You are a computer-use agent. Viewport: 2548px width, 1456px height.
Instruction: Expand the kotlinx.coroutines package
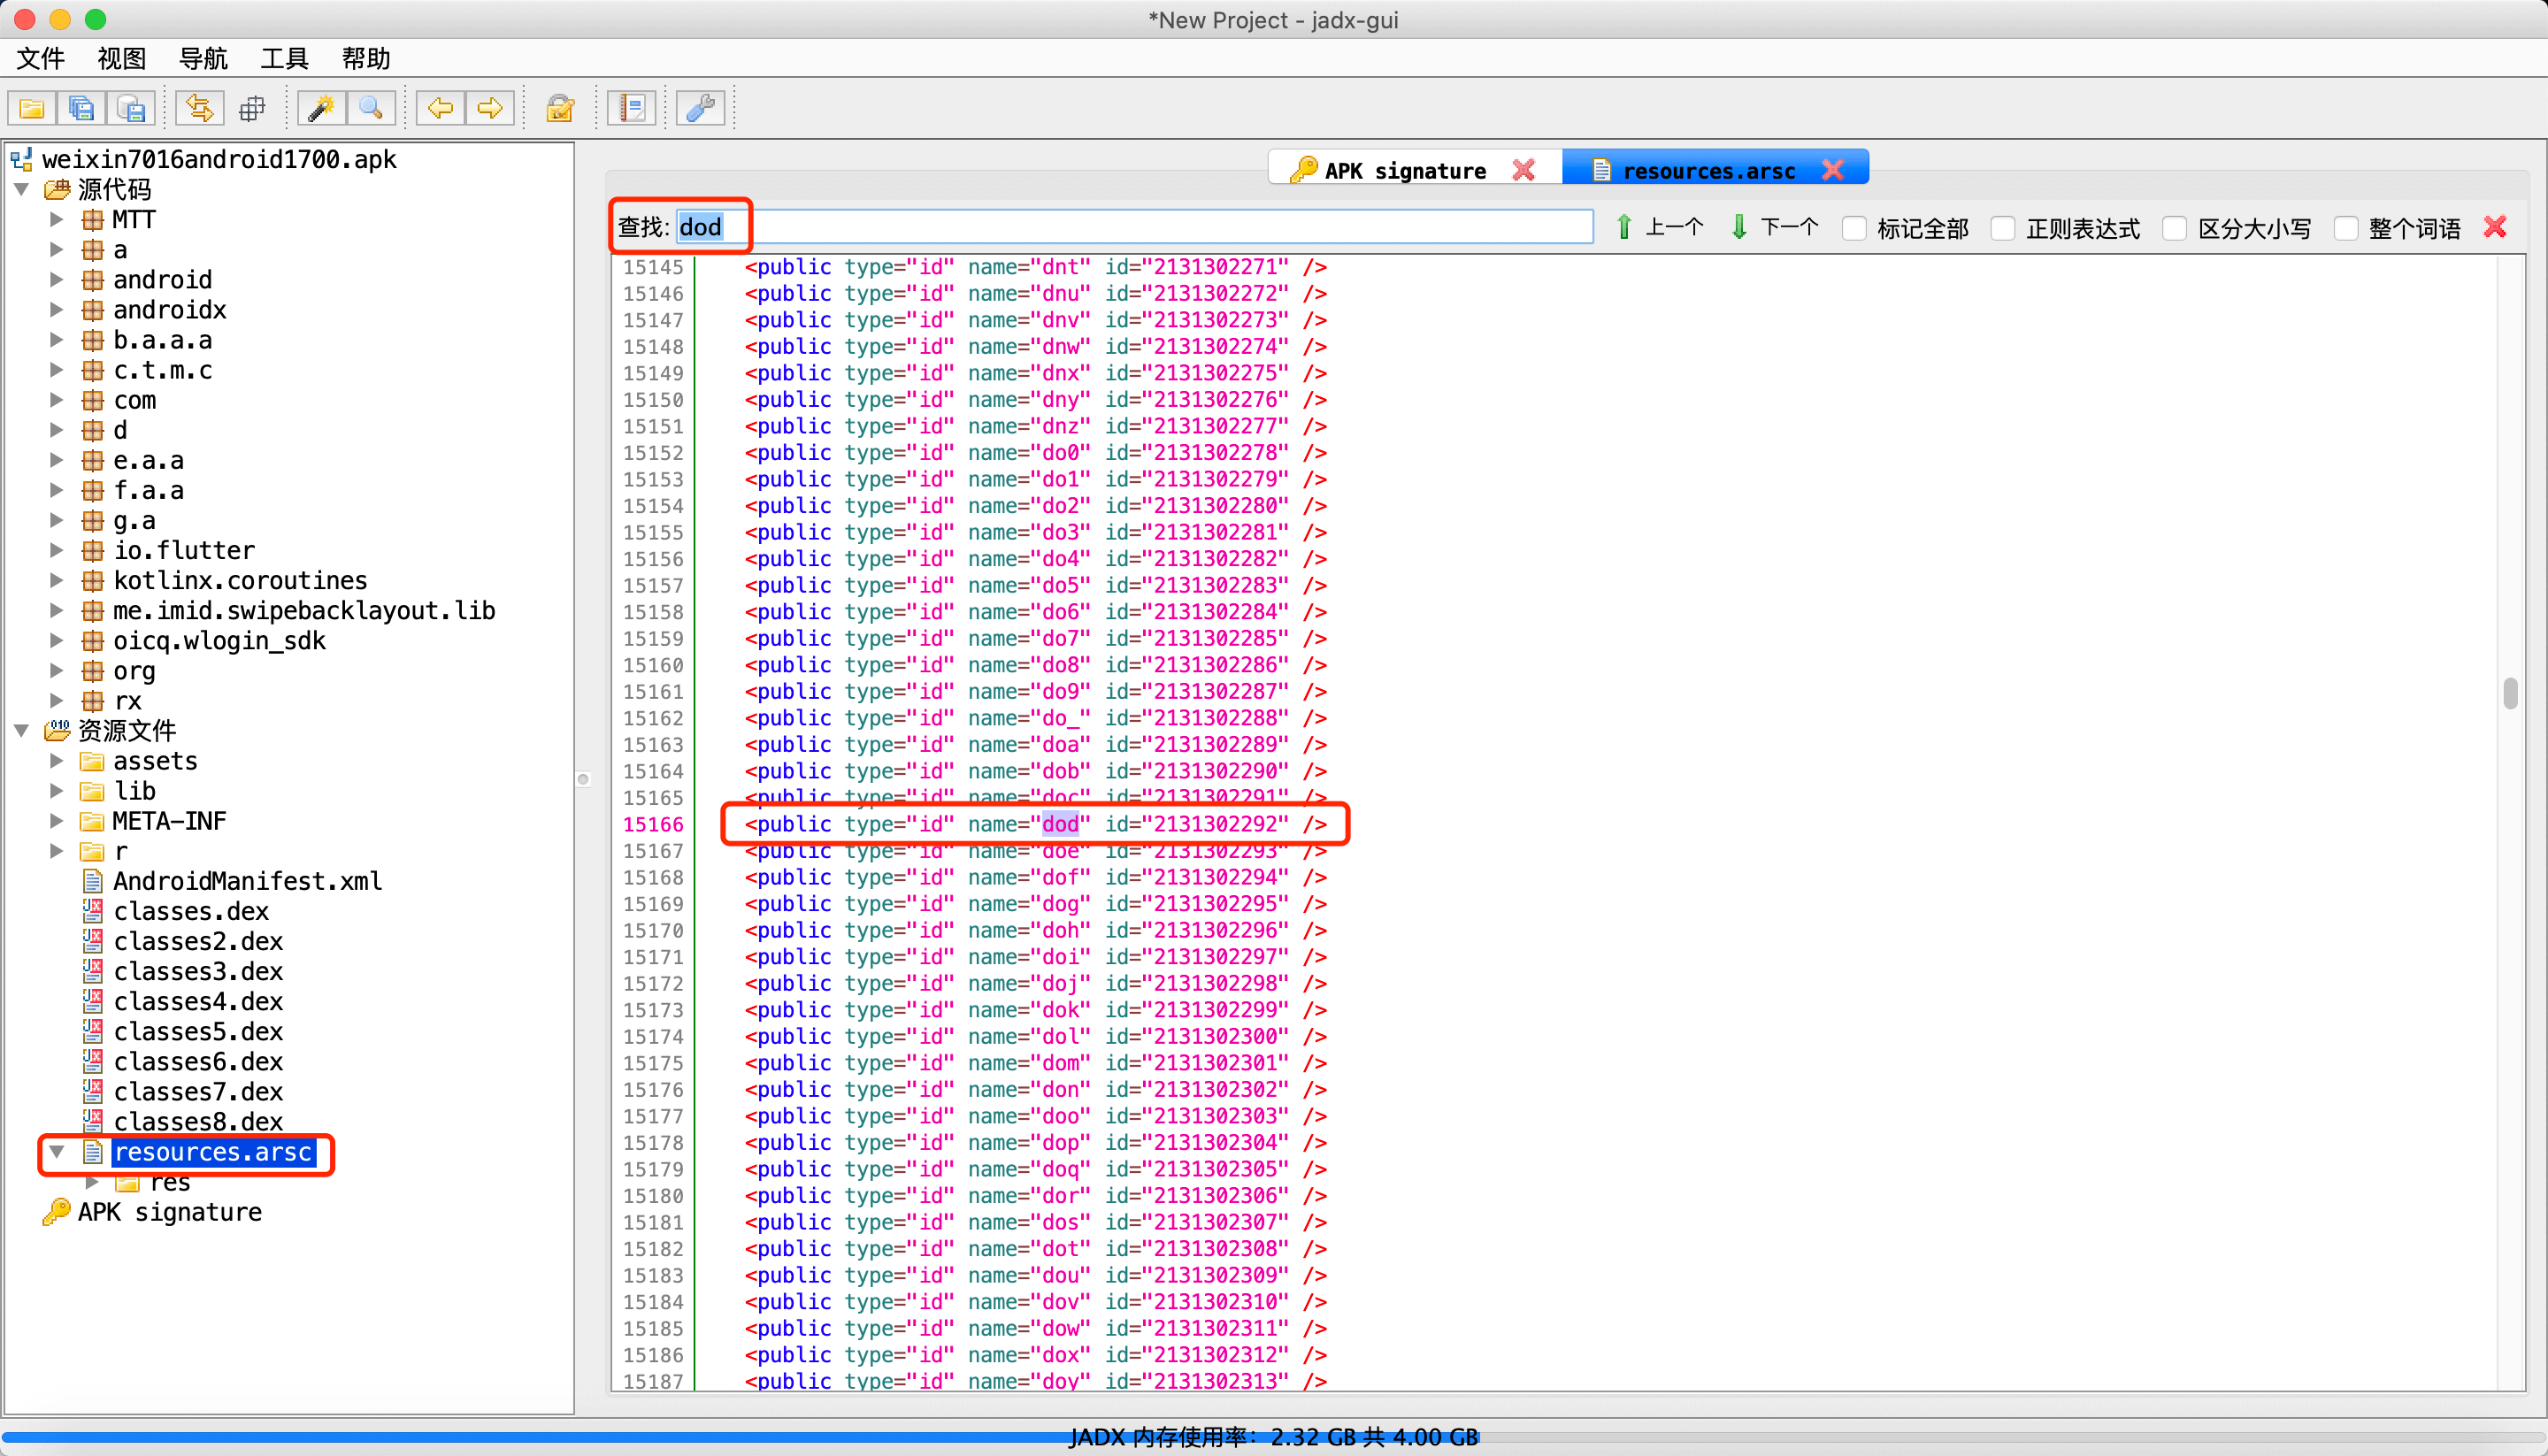pos(57,581)
